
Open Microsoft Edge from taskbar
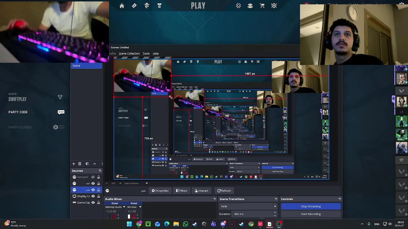[167, 224]
